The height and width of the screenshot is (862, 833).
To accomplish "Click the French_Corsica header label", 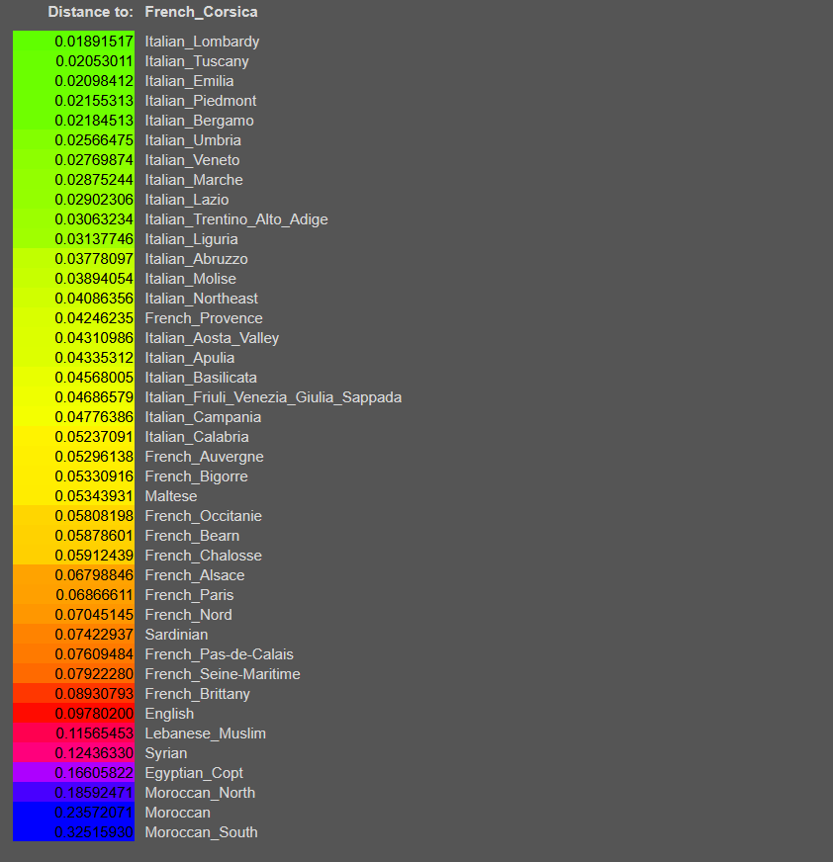I will click(201, 12).
